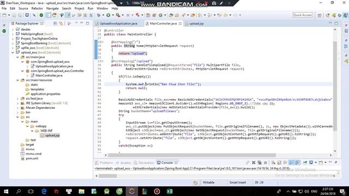Open the Debug button dropdown arrow
Screen dimensions: 349x196
point(103,15)
